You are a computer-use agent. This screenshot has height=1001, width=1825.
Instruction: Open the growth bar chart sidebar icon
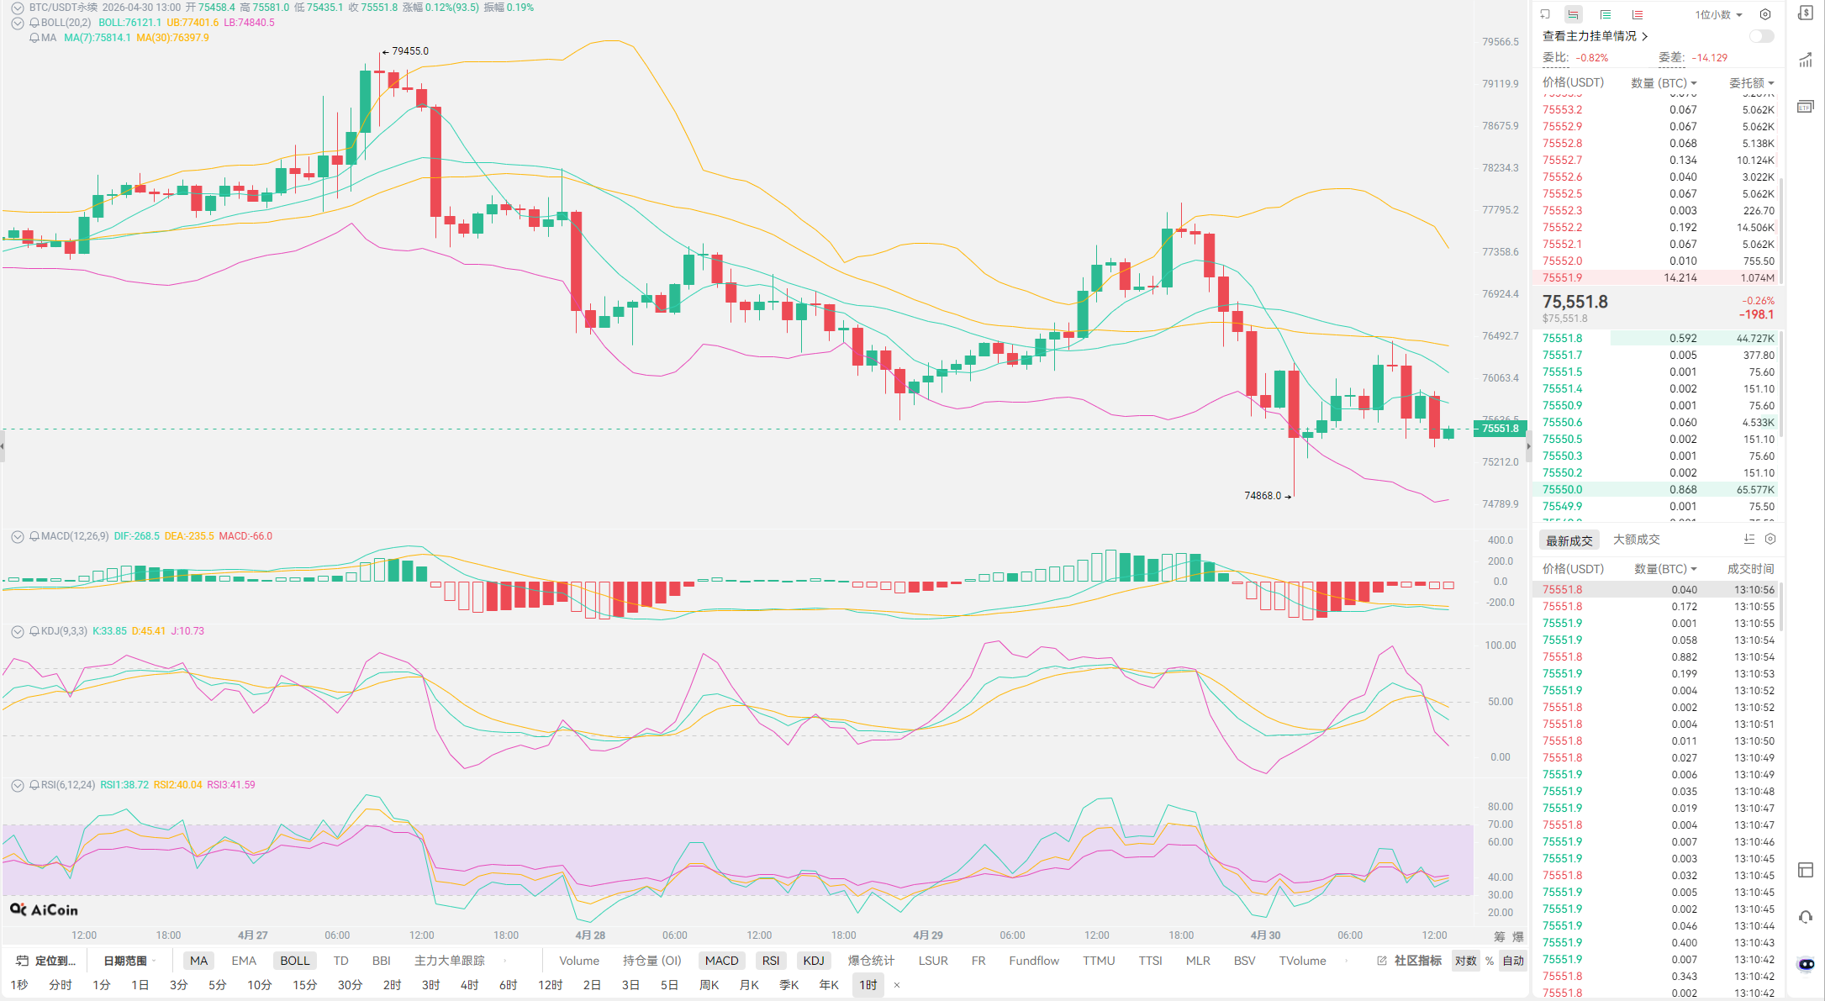[x=1806, y=60]
